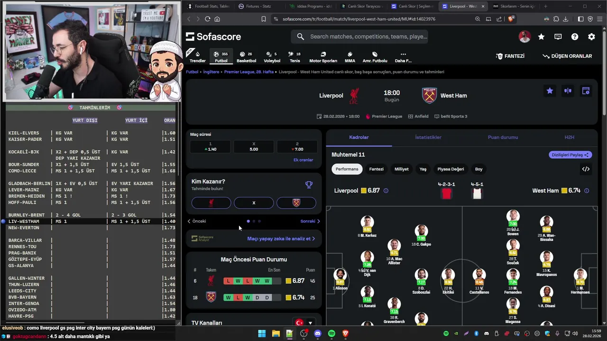Open Brave shields icon in address bar
607x341 pixels.
(511, 19)
